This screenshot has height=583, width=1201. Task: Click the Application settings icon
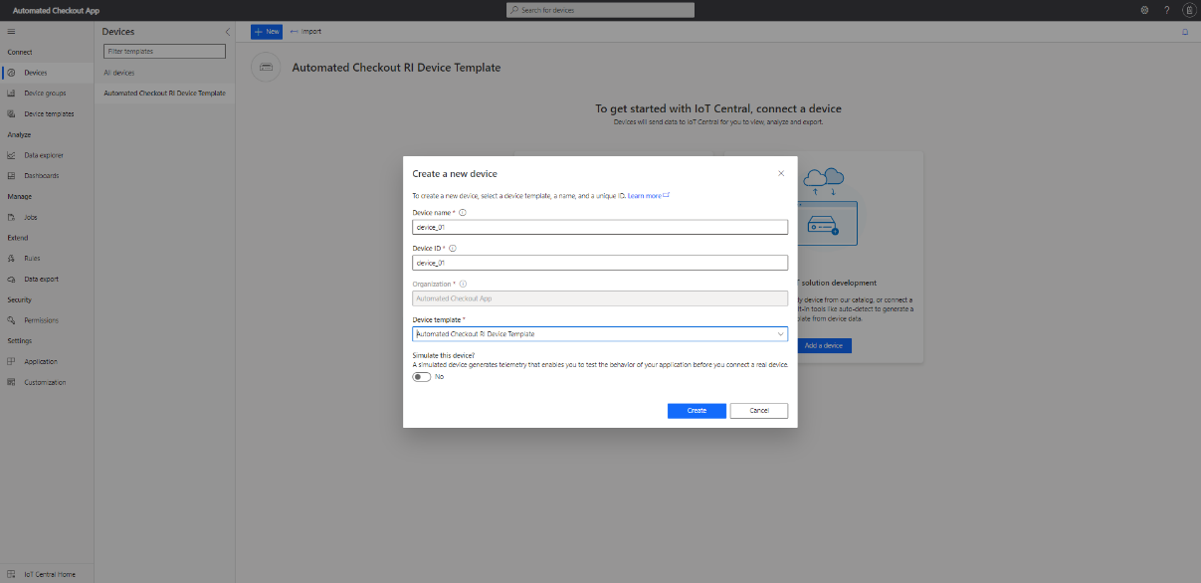pos(12,361)
